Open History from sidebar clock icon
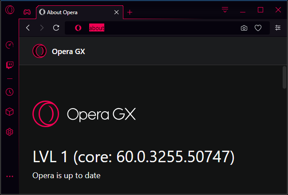Image resolution: width=288 pixels, height=195 pixels. (9, 92)
